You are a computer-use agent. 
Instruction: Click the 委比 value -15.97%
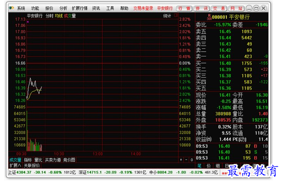point(222,25)
